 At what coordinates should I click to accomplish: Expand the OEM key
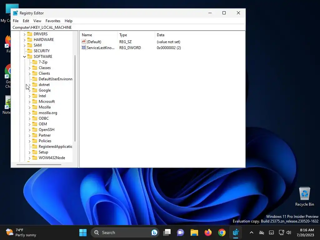click(x=30, y=124)
